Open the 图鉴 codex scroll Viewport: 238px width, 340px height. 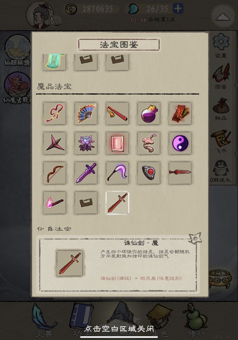point(221,76)
